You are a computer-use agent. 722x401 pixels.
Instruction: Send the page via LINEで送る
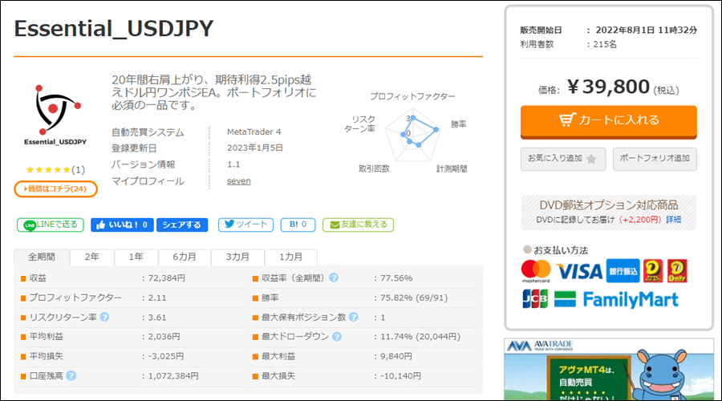click(50, 225)
